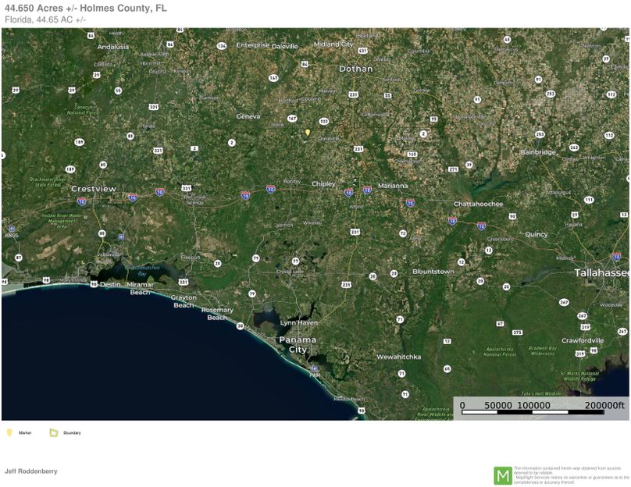Screen dimensions: 631x487
Task: Toggle the Boundary layer in the legend
Action: pos(73,432)
